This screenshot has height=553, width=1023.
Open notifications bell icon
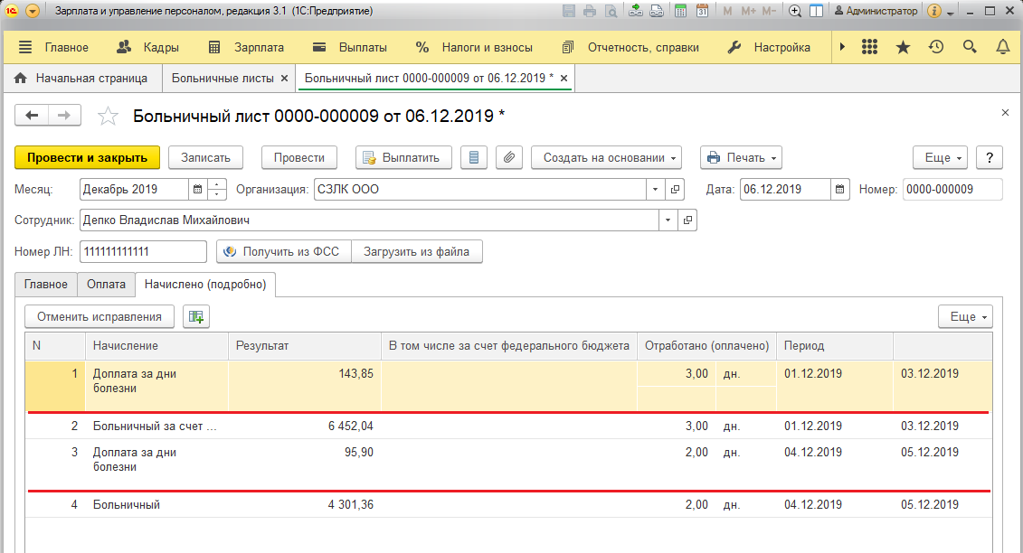[x=1003, y=47]
